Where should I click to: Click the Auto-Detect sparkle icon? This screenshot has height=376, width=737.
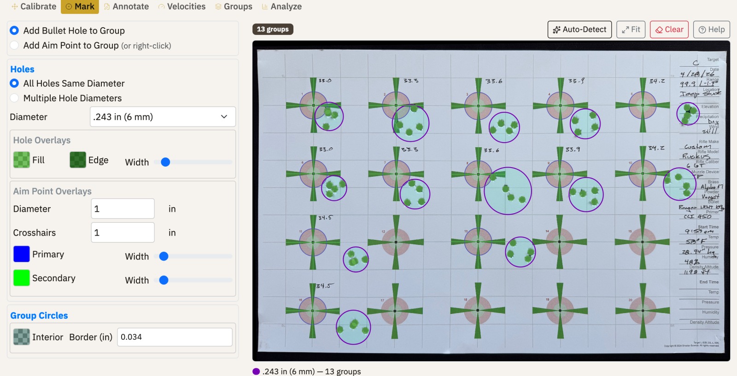(556, 30)
